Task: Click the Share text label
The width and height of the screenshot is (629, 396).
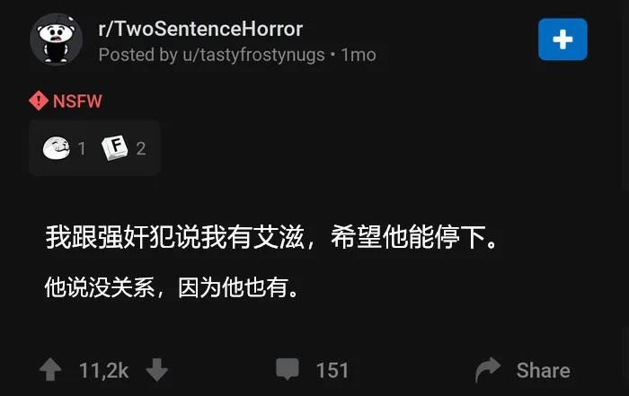Action: (x=543, y=370)
